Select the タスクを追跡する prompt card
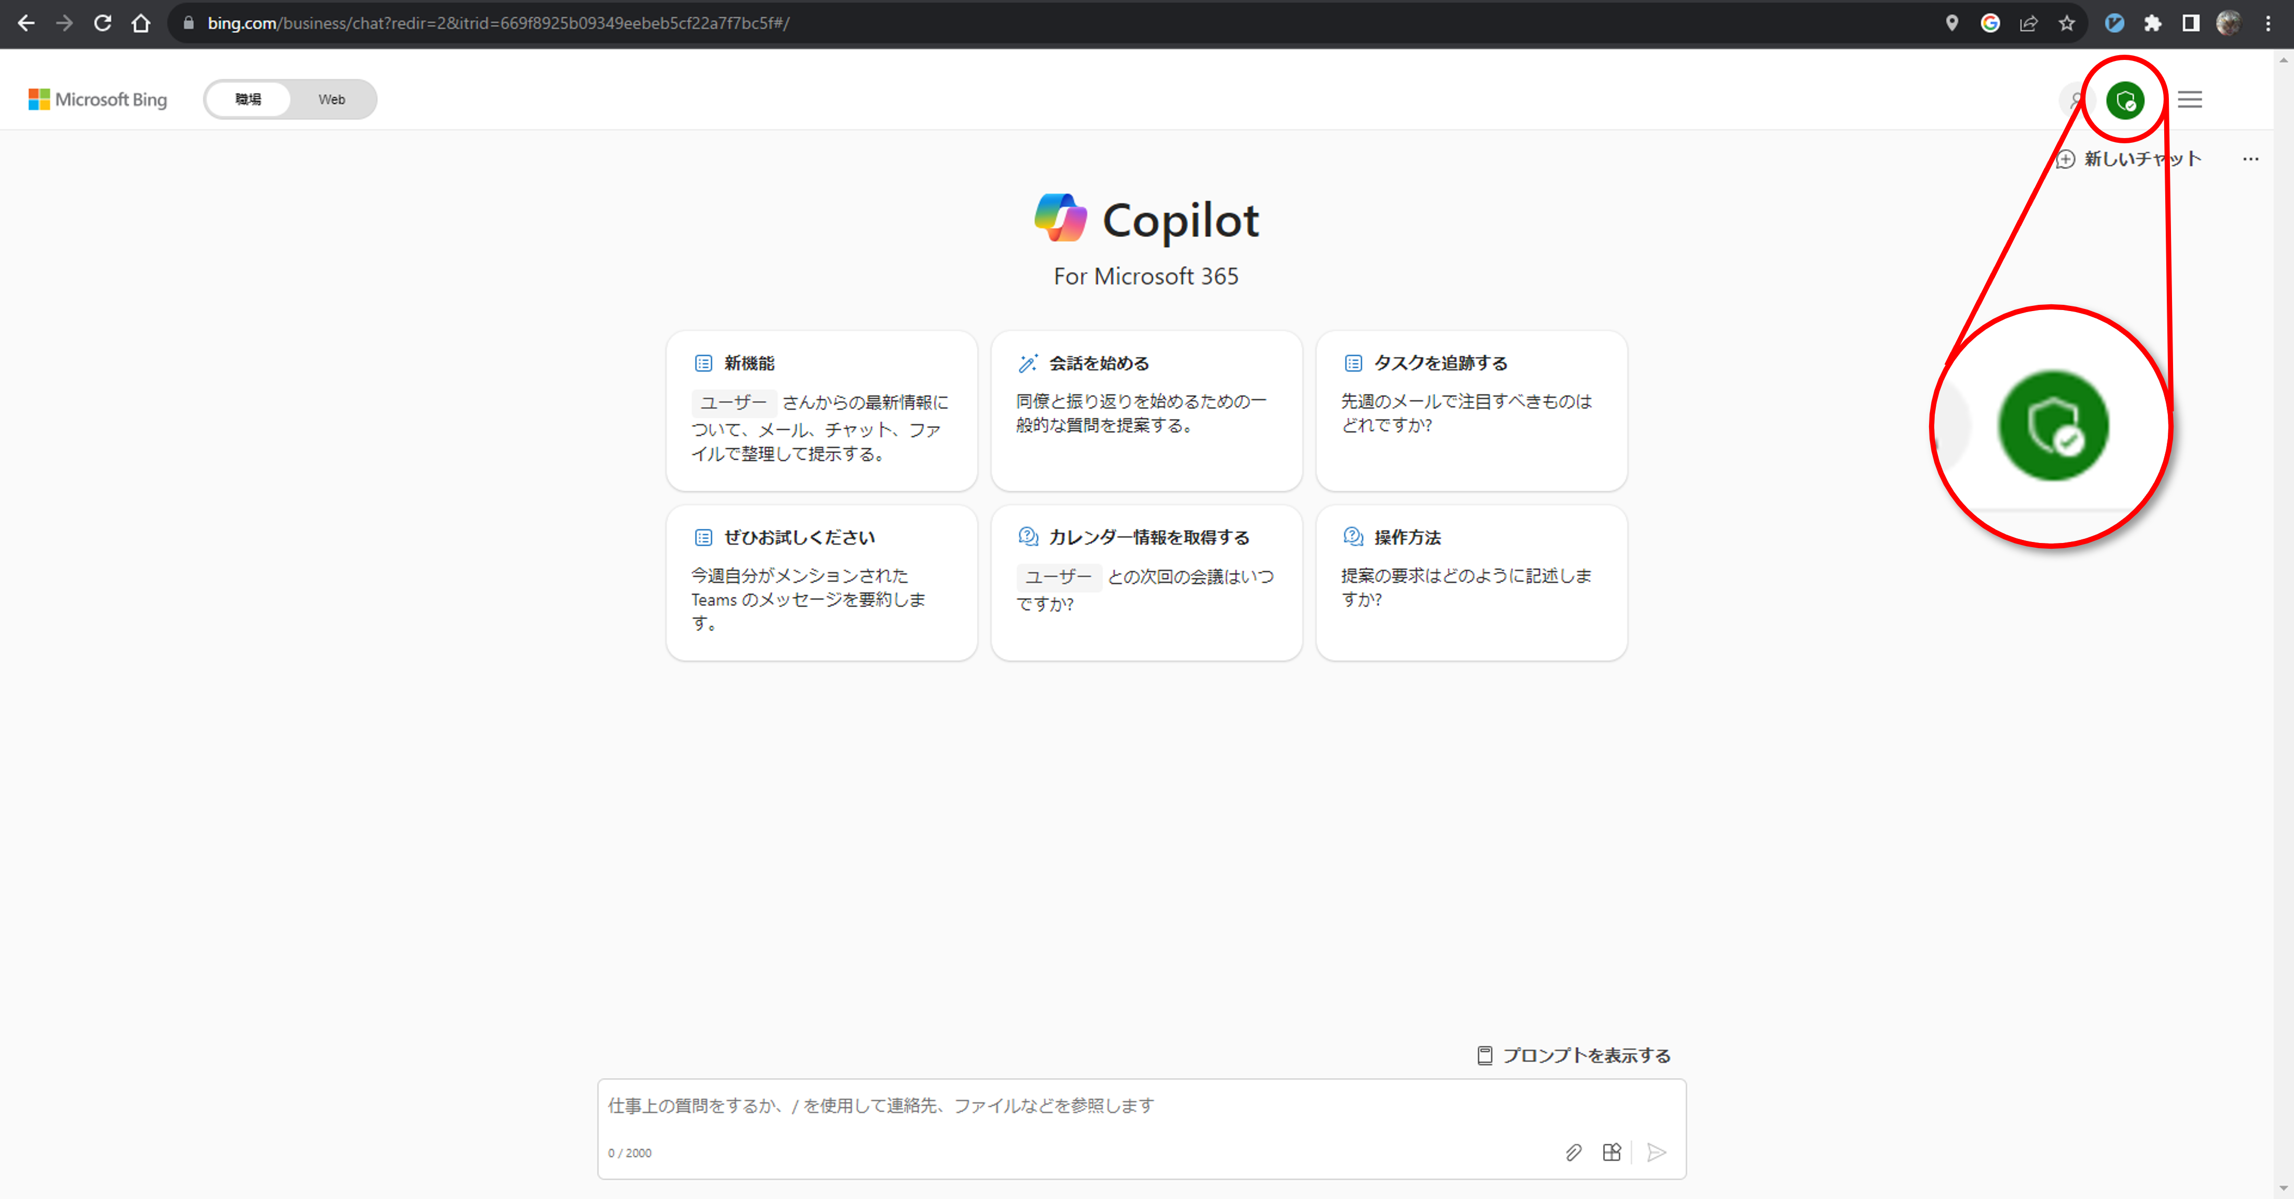The width and height of the screenshot is (2294, 1199). pos(1471,410)
